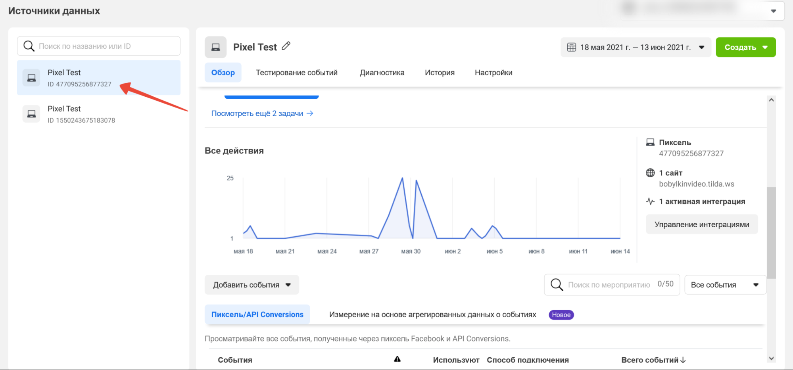
Task: Open the Все события filter dropdown
Action: [725, 285]
